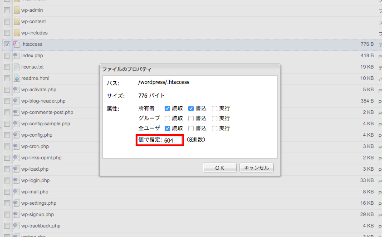
Task: Click the wp-login.php file icon
Action: 16,180
